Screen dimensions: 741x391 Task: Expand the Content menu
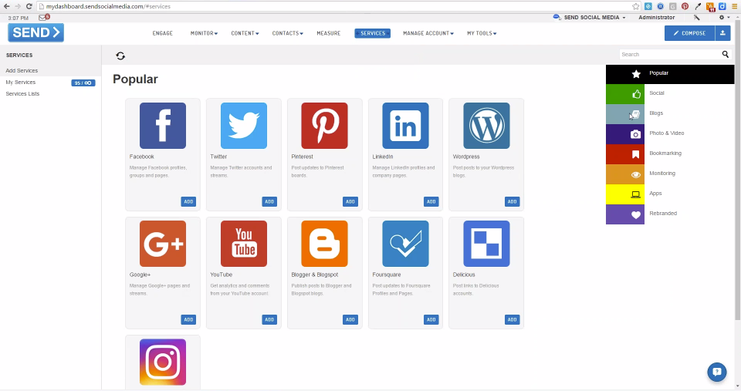pos(245,33)
